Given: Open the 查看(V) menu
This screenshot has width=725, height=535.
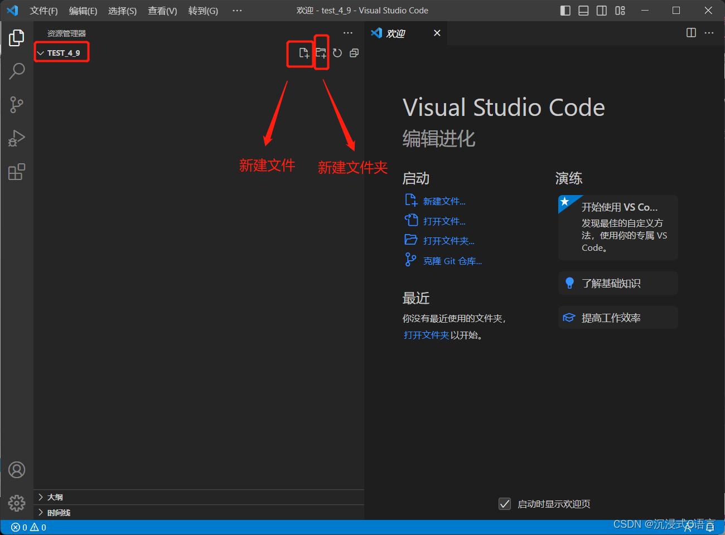Looking at the screenshot, I should (162, 11).
